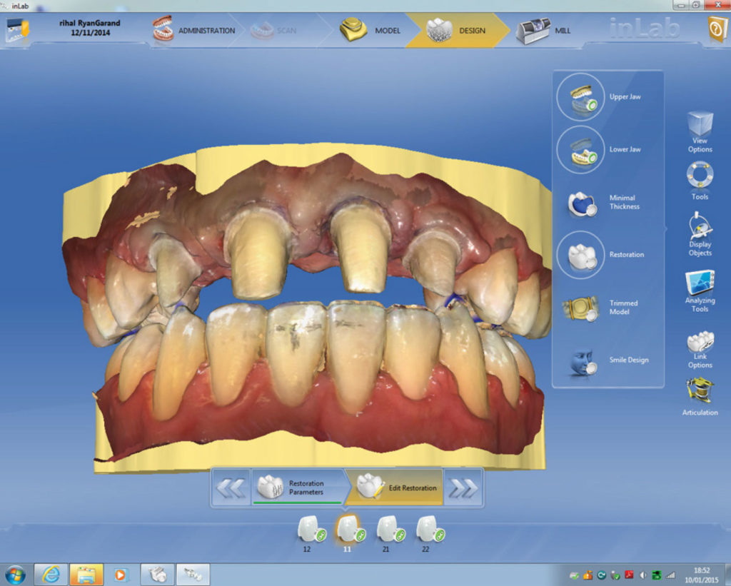Toggle Lower Jaw visibility
This screenshot has width=731, height=586.
click(580, 150)
